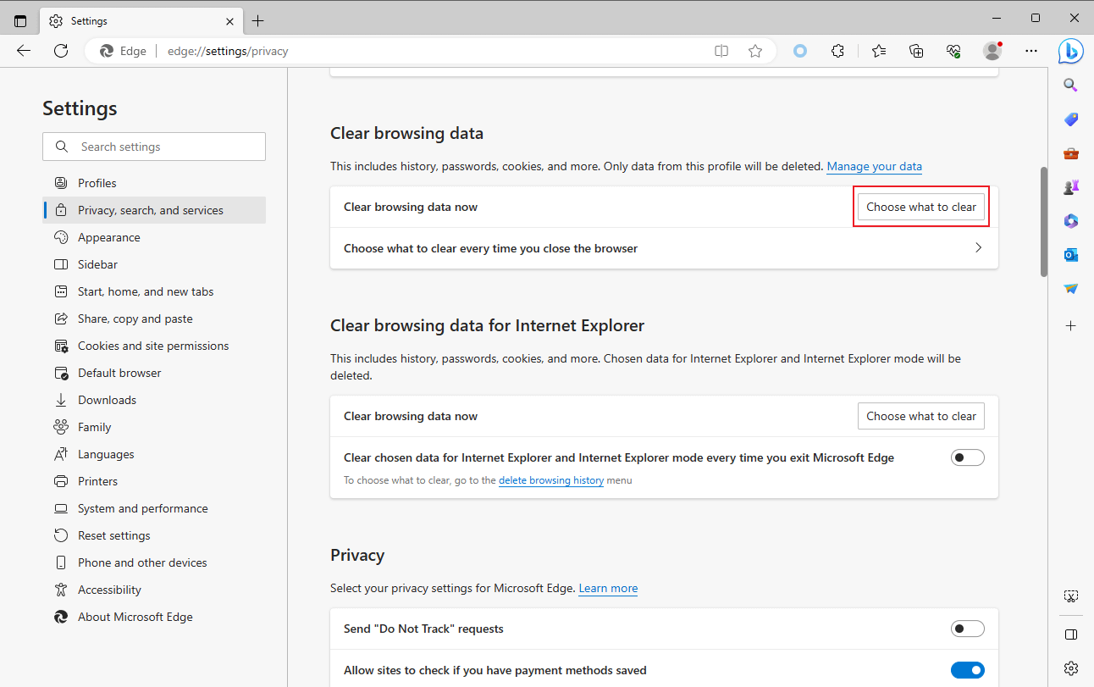Enable Send Do Not Track requests
This screenshot has width=1094, height=687.
(968, 629)
